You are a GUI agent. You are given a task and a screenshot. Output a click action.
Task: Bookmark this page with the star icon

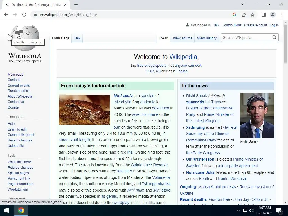[253, 15]
